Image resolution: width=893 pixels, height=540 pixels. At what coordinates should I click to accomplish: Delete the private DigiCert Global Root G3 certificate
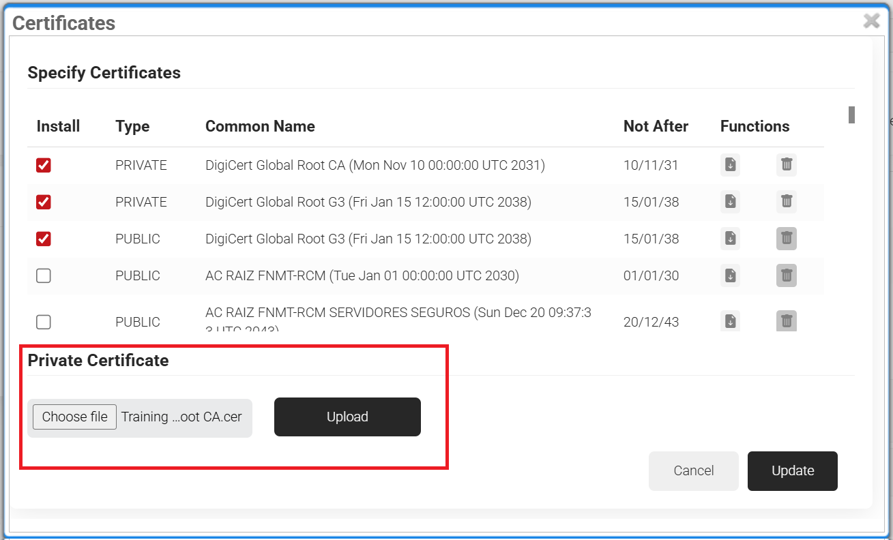click(786, 202)
